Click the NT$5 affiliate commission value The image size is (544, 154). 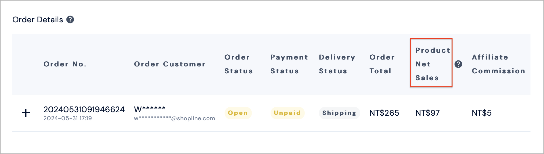click(482, 113)
